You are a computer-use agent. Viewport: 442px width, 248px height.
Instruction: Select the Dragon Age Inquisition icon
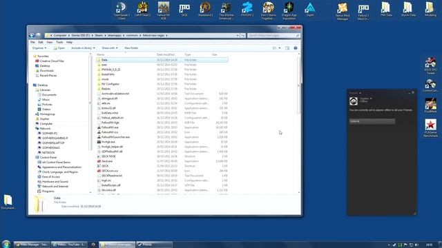coord(289,11)
